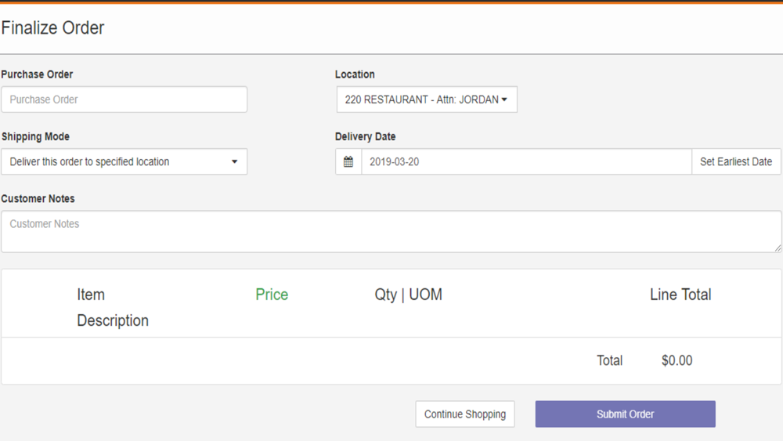Click the Item Description column header
Image resolution: width=783 pixels, height=441 pixels.
113,308
